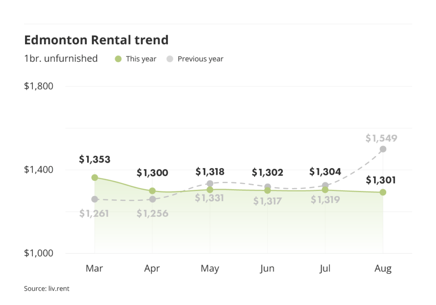Click the August previous-year gray point
The height and width of the screenshot is (305, 436).
tap(383, 149)
